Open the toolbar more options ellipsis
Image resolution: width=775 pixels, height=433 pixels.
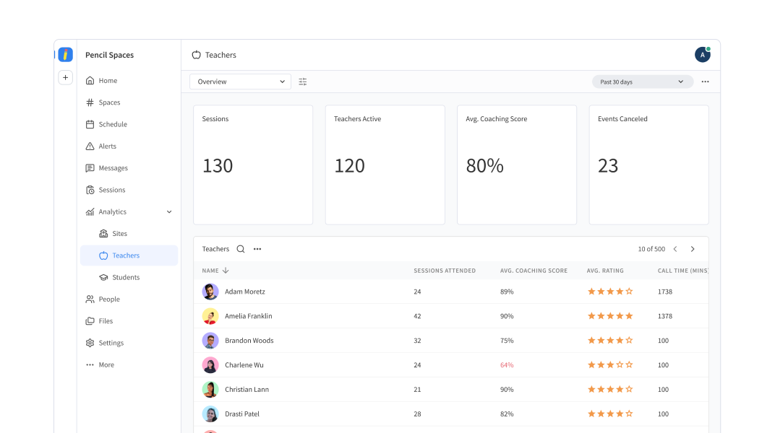pyautogui.click(x=706, y=82)
